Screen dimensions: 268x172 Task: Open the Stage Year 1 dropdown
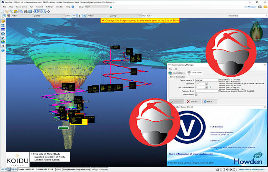pos(97,7)
